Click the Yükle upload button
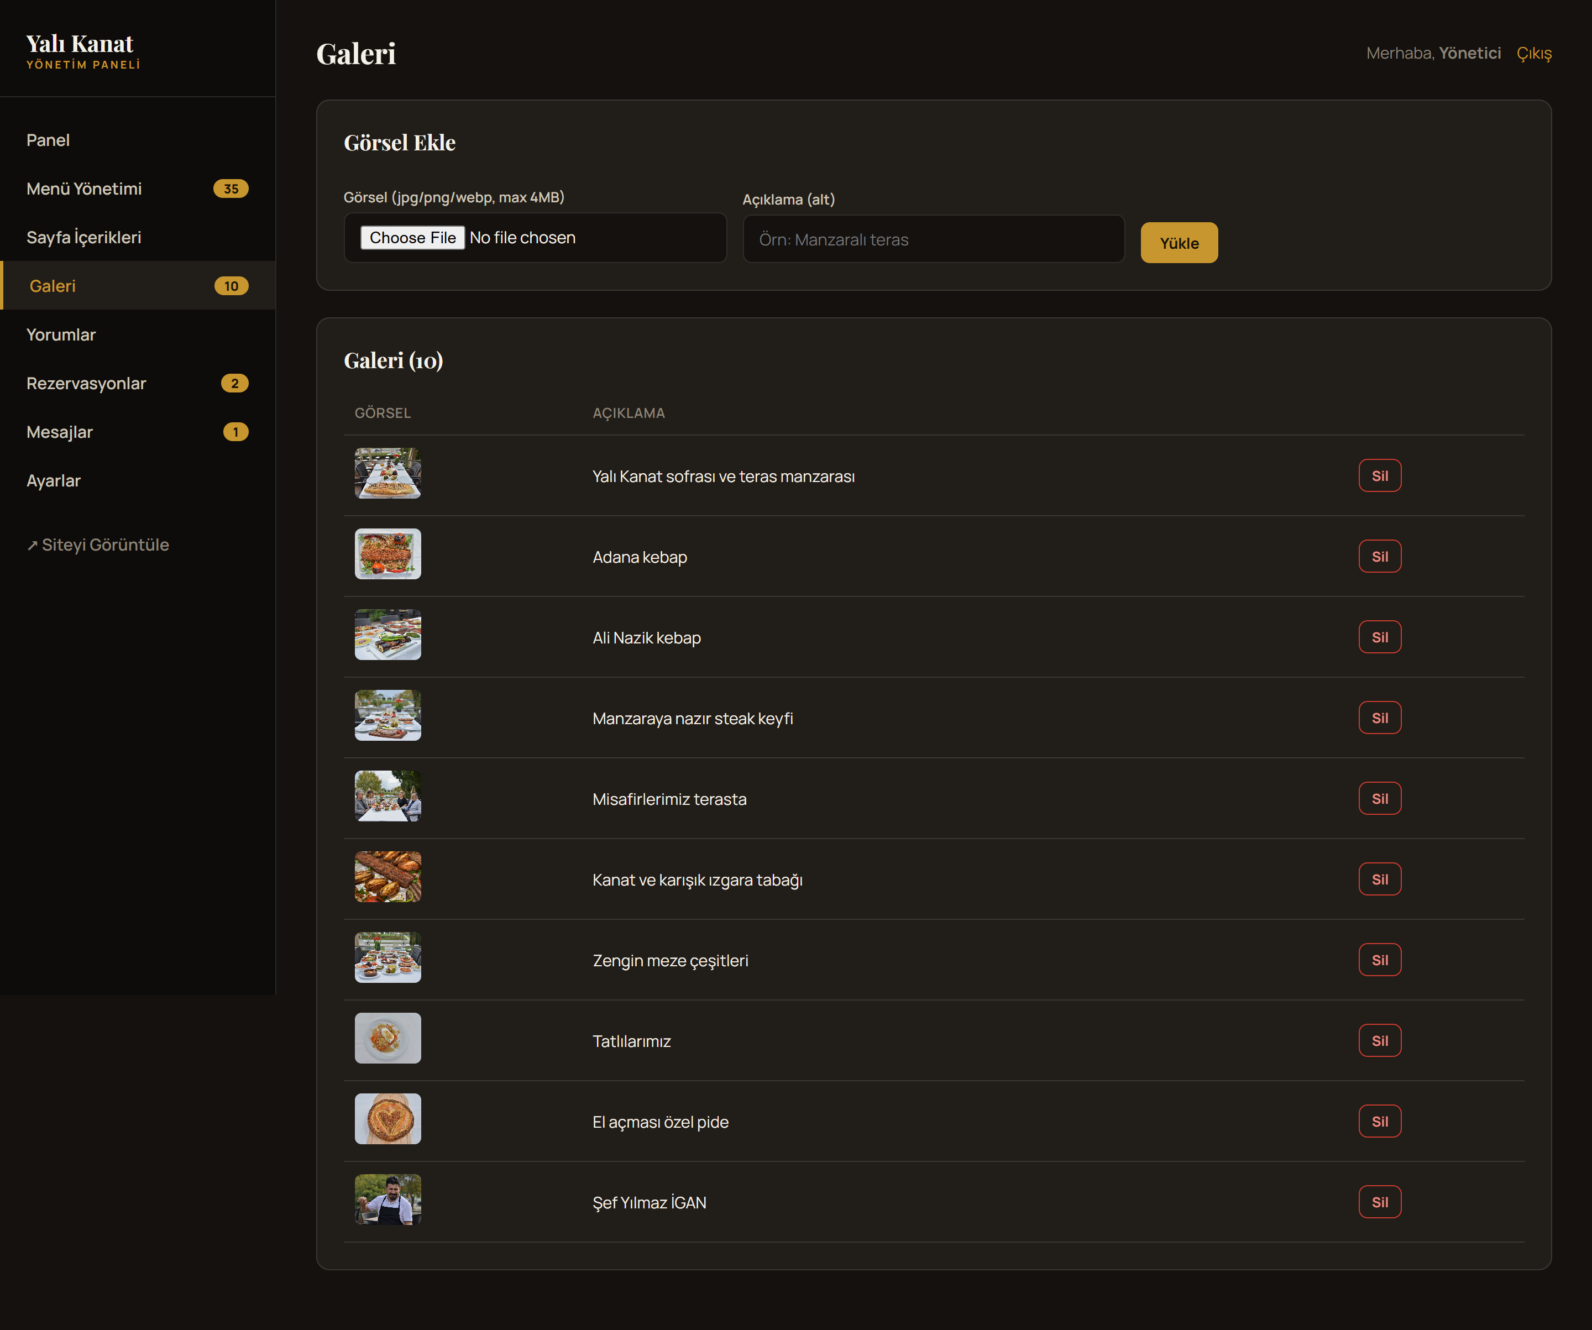Screen dimensions: 1592x1330 click(1179, 243)
